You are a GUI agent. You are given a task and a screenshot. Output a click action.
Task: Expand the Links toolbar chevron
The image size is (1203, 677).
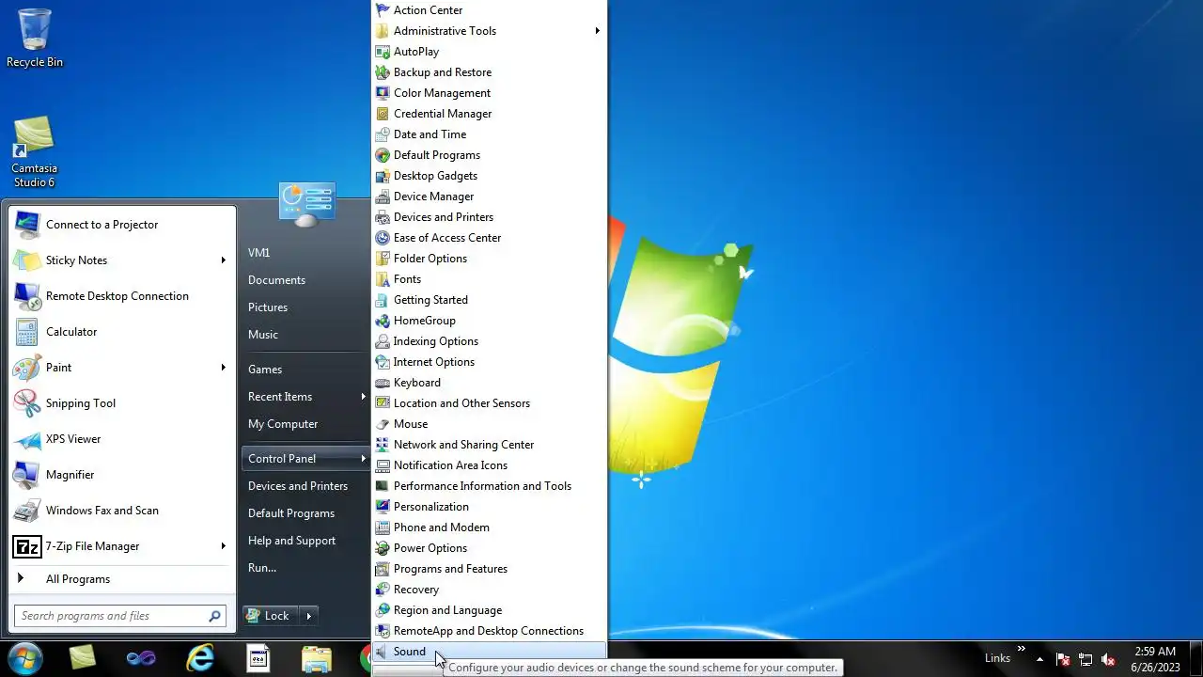pos(1022,649)
